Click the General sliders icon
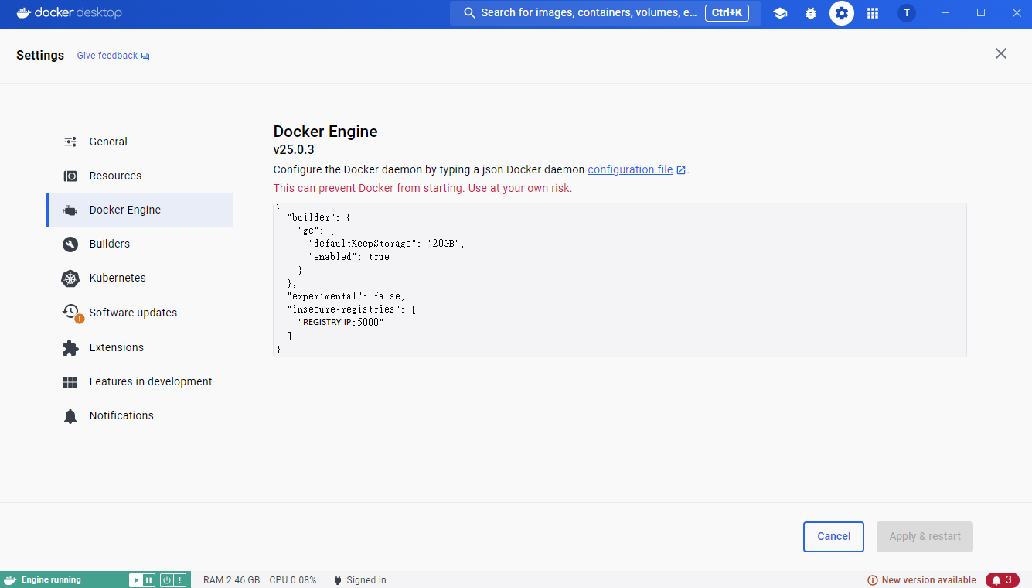This screenshot has width=1032, height=588. [70, 142]
